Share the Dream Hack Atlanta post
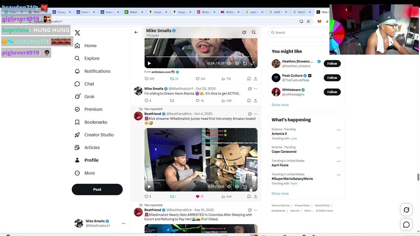This screenshot has width=420, height=236. click(x=256, y=101)
